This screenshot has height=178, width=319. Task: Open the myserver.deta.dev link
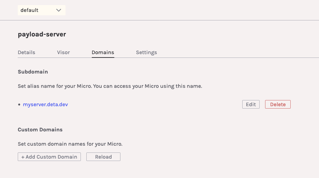click(x=45, y=104)
